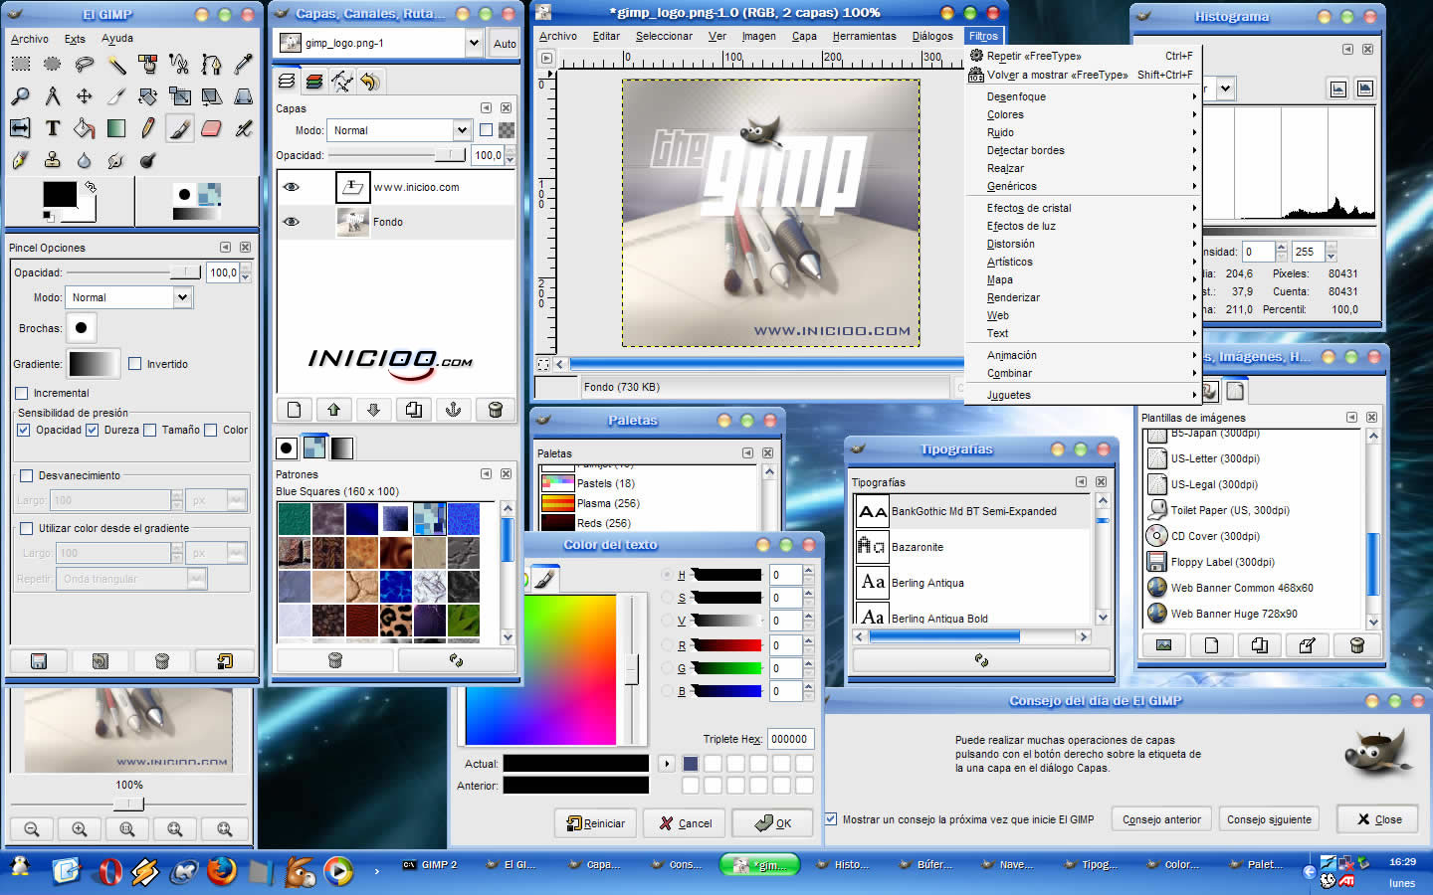Image resolution: width=1433 pixels, height=895 pixels.
Task: Select the Ellipse Select tool
Action: coord(53,65)
